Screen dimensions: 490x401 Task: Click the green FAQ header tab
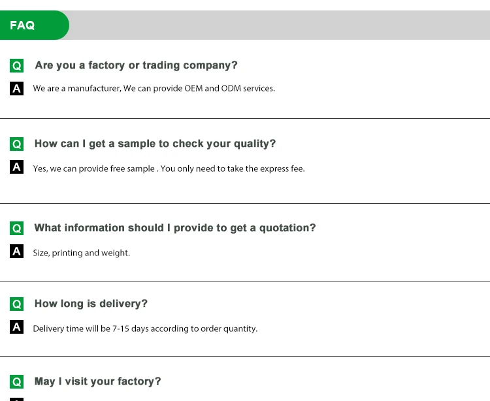(x=33, y=25)
